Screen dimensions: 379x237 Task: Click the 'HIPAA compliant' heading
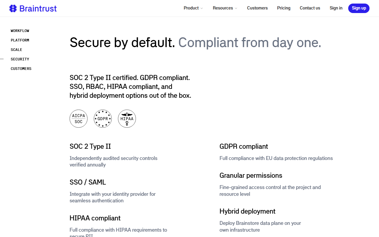tap(95, 218)
